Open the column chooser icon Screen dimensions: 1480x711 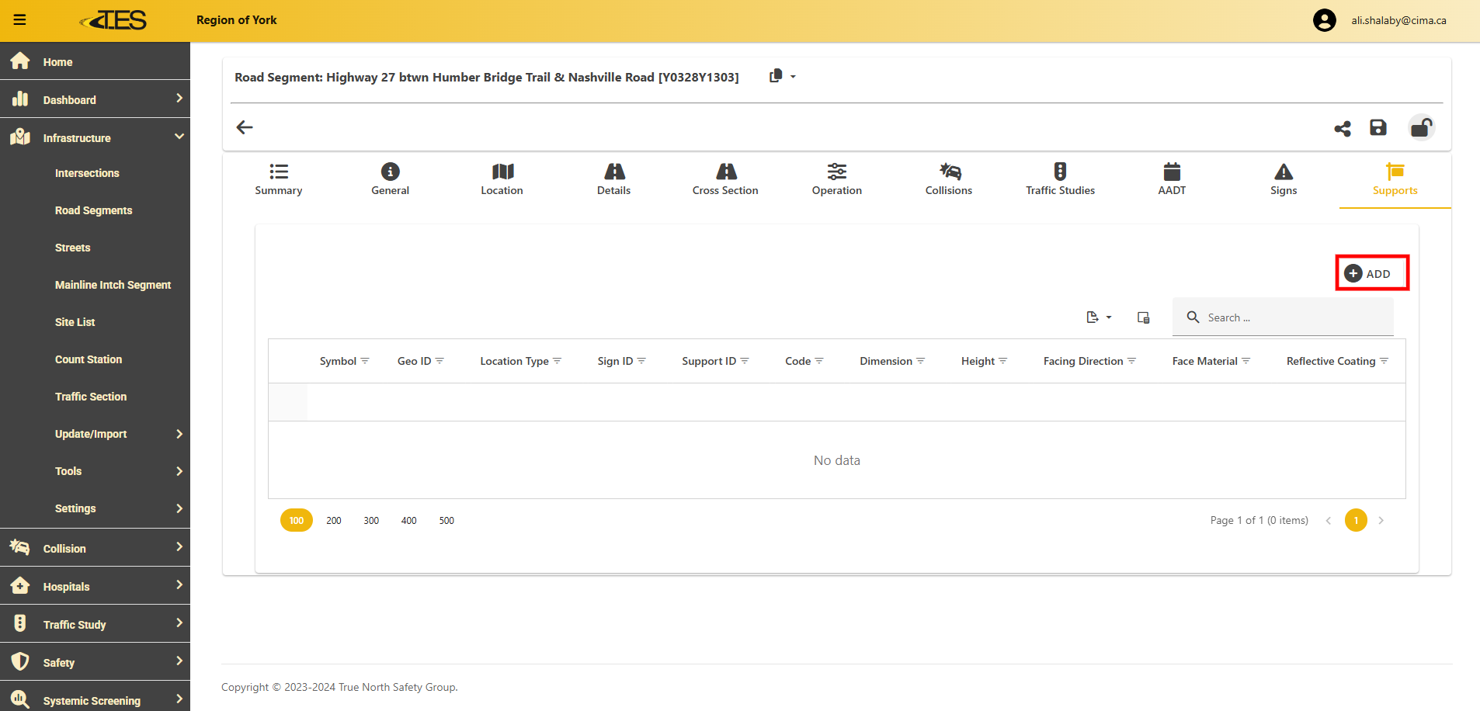point(1143,317)
